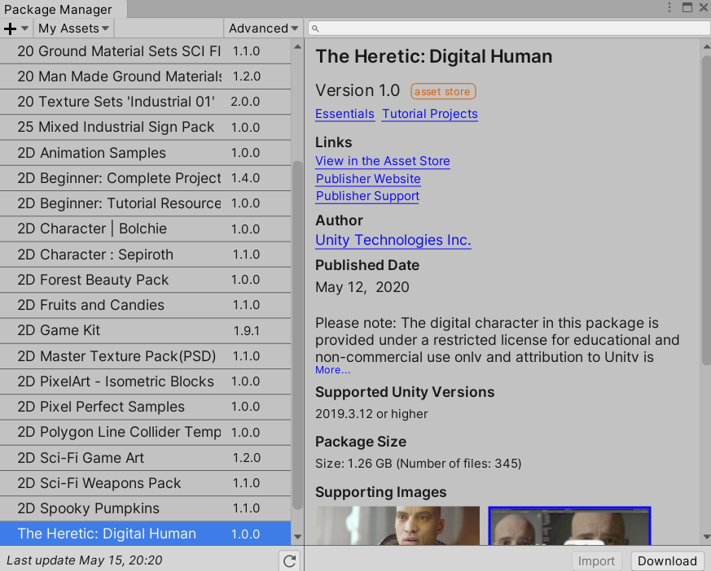This screenshot has width=711, height=571.
Task: Open the window kebab options menu
Action: [669, 7]
